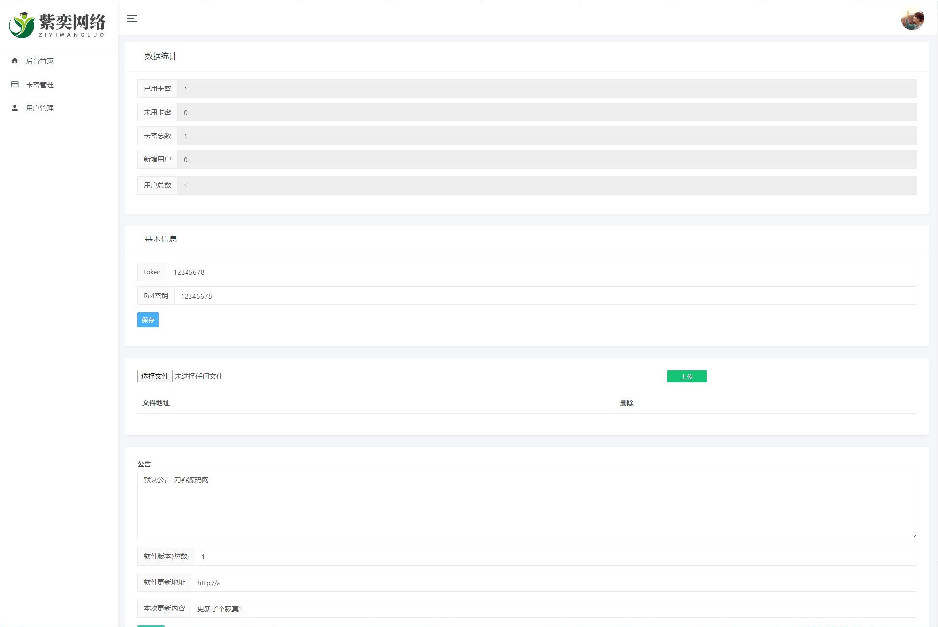Click the 未用卡密 value field
The height and width of the screenshot is (627, 938).
click(x=547, y=112)
